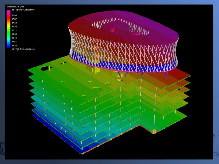
Task: Click the dark blue swatch at legend bottom
Action: coord(9,46)
